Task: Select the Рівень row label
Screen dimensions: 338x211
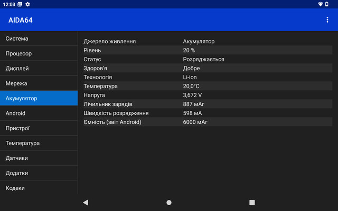Action: [92, 51]
